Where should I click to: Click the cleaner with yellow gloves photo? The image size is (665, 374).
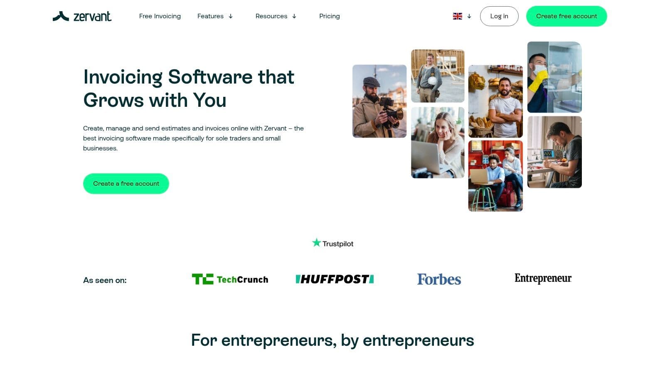554,77
